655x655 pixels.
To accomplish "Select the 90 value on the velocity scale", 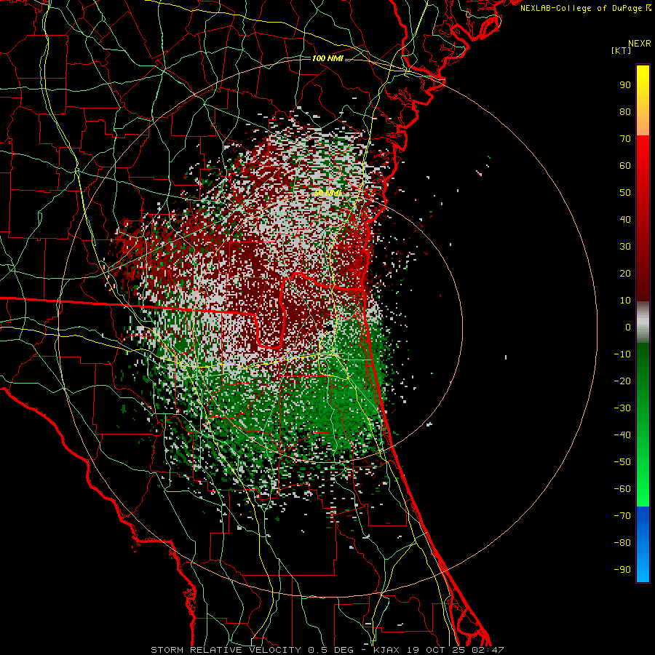I will point(625,85).
